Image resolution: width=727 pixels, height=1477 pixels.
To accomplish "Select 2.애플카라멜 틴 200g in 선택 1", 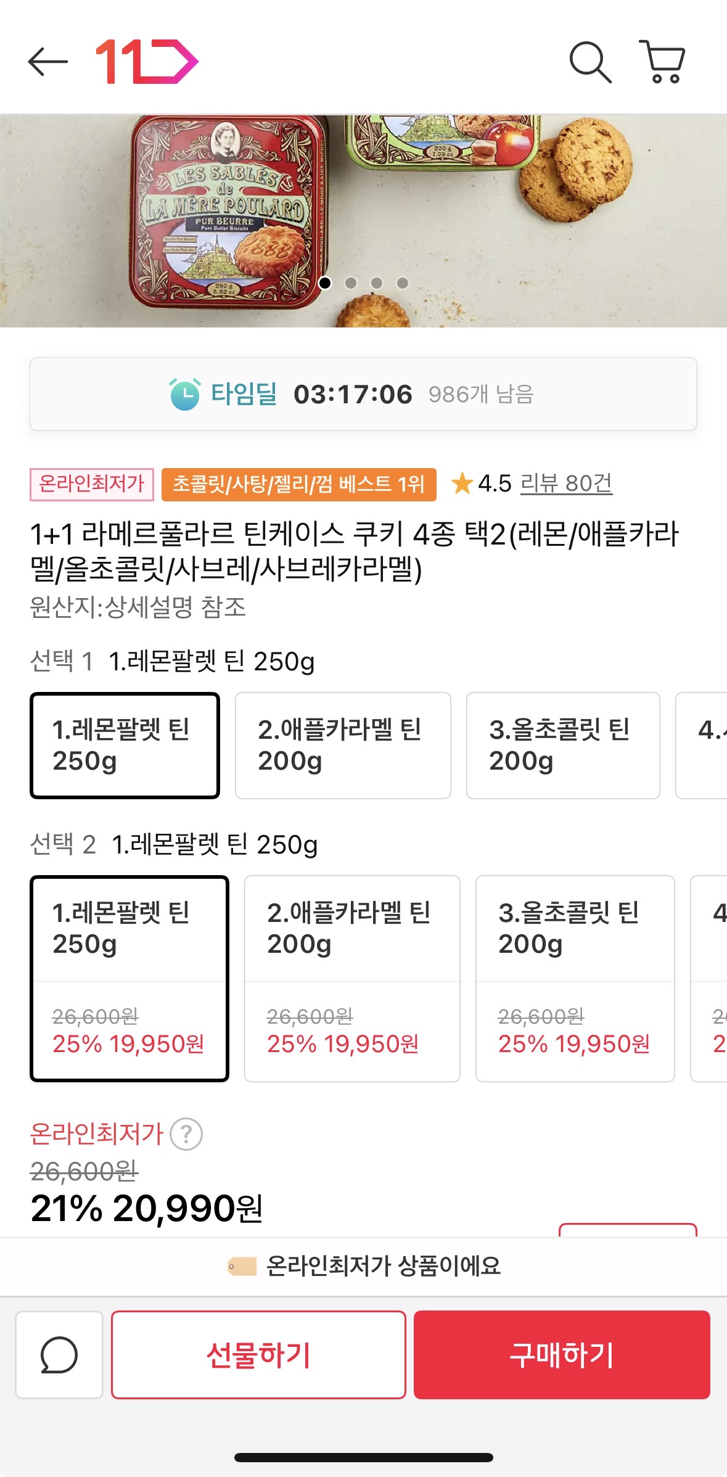I will pyautogui.click(x=343, y=745).
